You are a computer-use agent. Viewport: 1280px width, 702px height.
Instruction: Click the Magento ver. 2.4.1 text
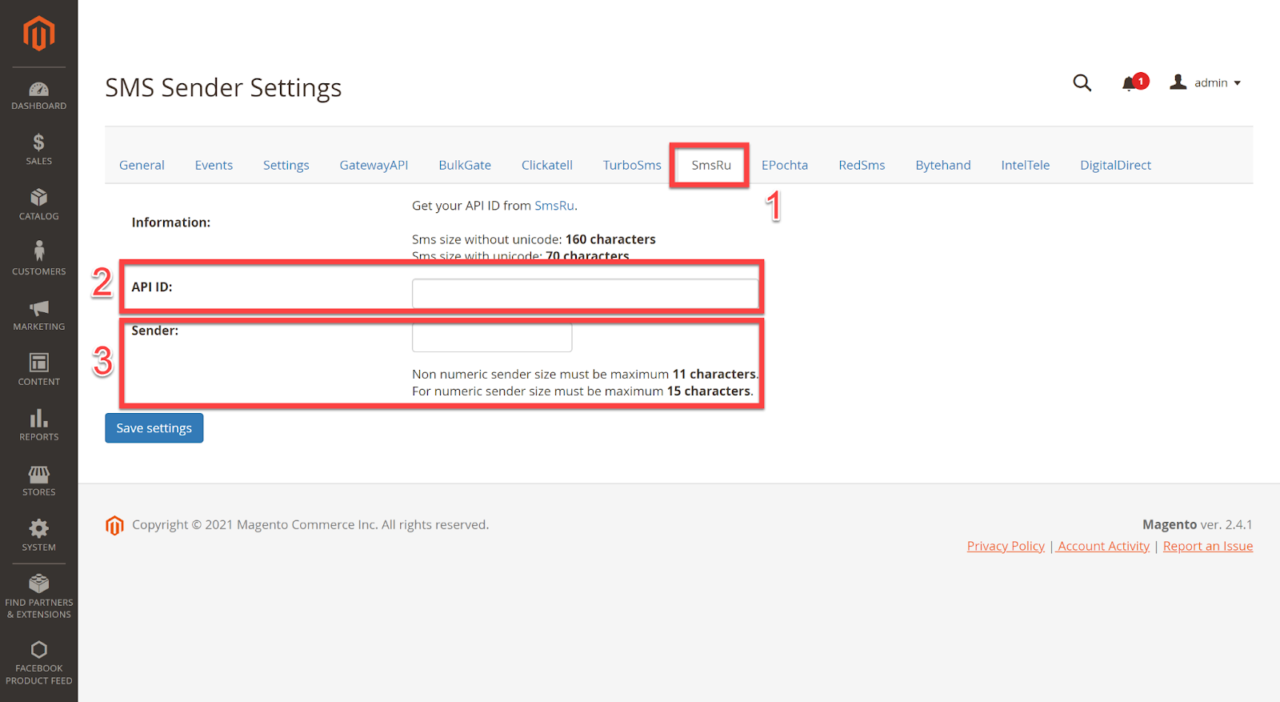coord(1197,524)
